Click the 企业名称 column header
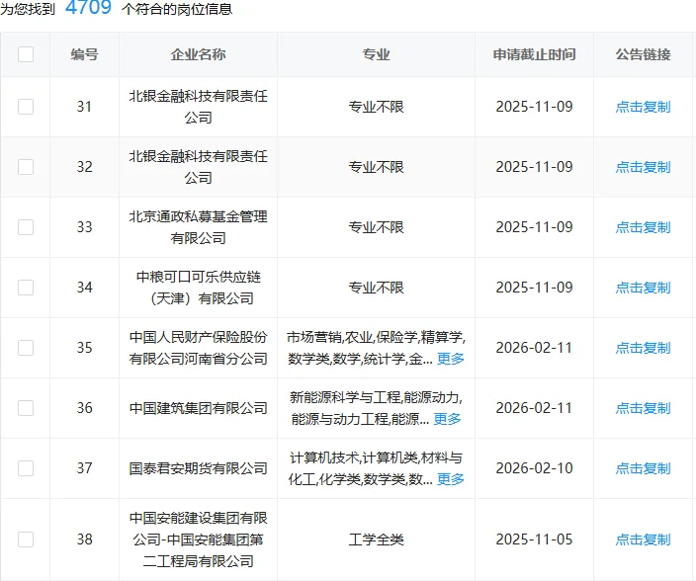This screenshot has height=581, width=696. coord(198,54)
